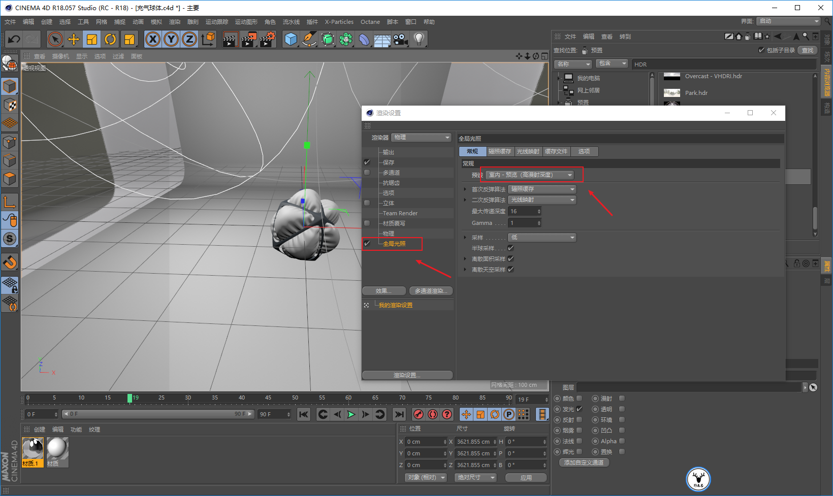Enable the 材质覆写 checkbox

click(367, 223)
